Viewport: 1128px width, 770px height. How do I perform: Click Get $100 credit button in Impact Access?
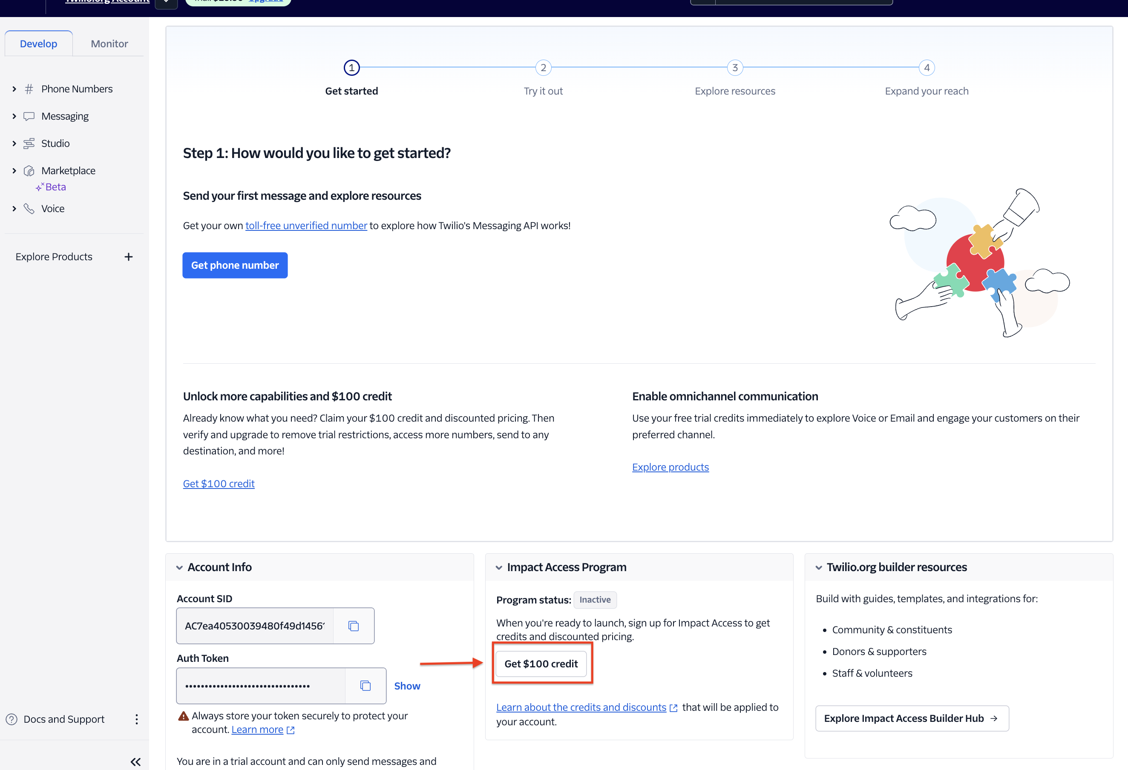(x=541, y=664)
